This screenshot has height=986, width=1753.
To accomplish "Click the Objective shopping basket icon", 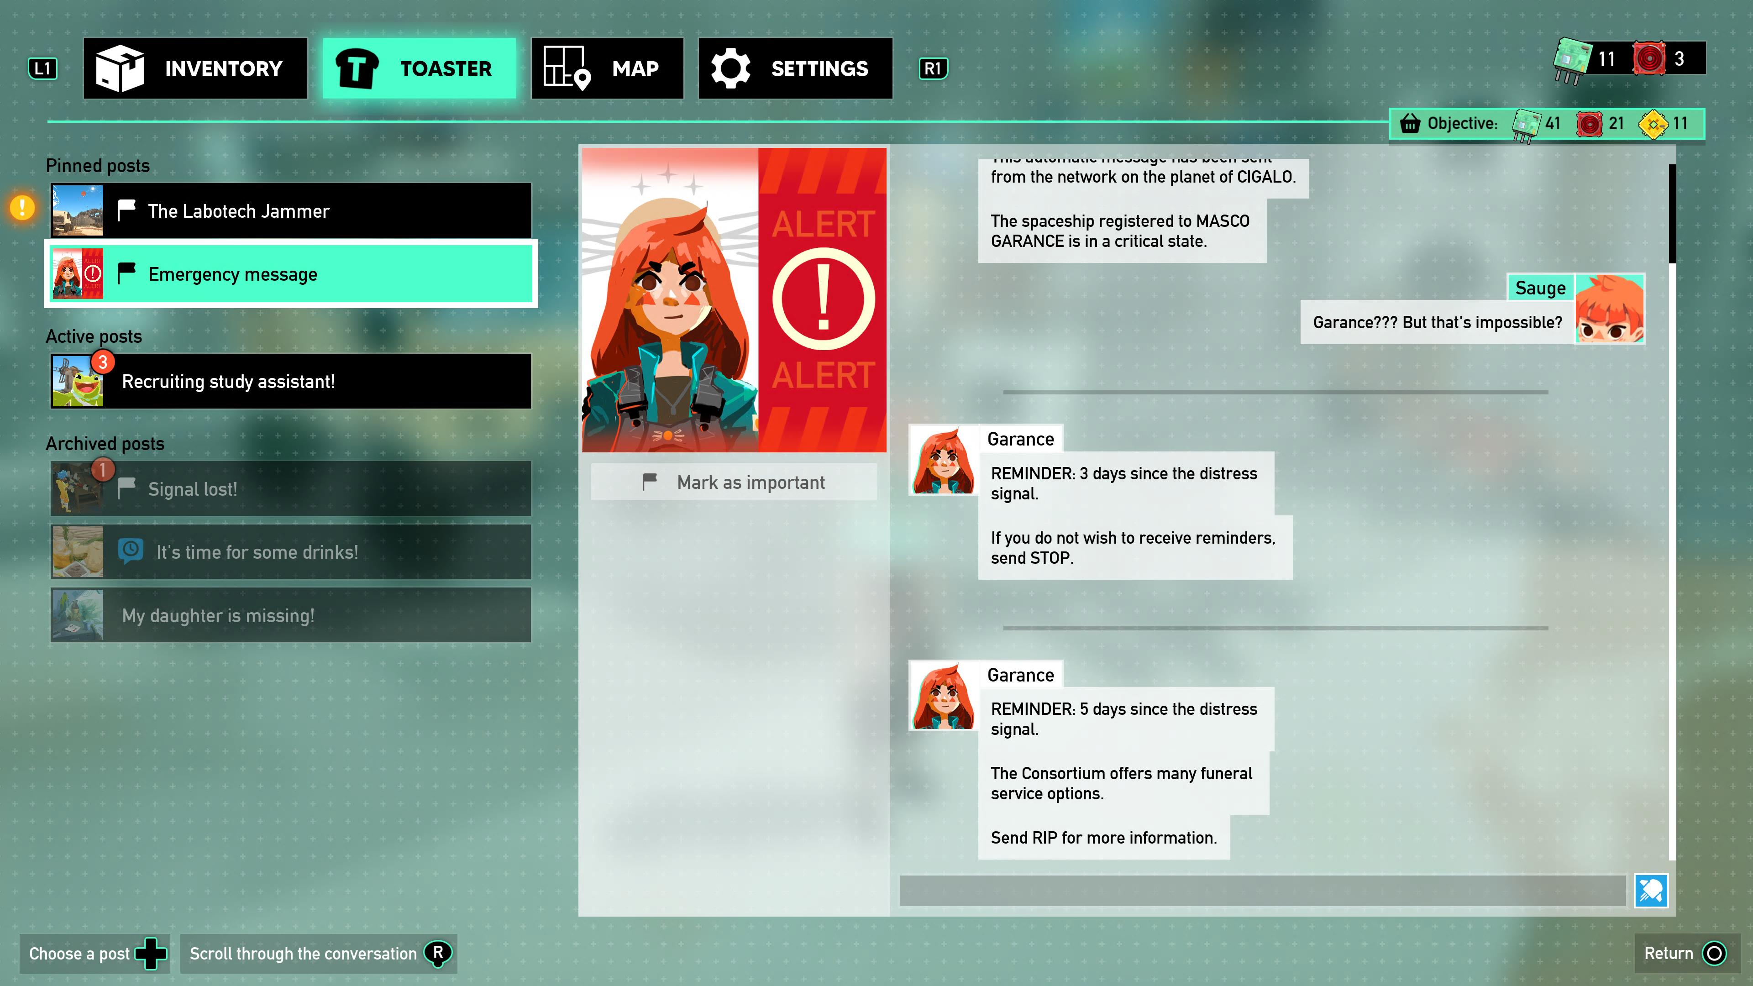I will (x=1409, y=124).
